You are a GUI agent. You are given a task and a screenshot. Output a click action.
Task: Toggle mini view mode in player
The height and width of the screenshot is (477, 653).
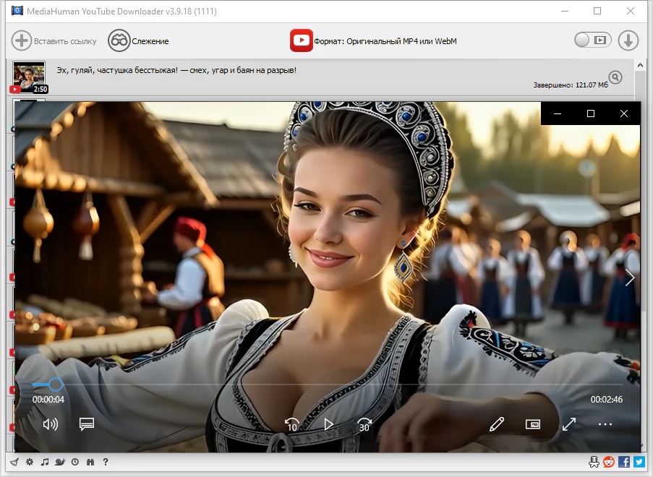tap(533, 424)
